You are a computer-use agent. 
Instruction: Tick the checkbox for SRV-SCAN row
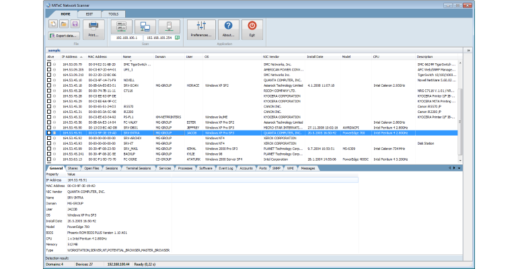click(x=49, y=85)
